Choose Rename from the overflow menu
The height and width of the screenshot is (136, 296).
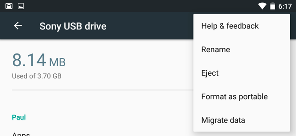click(242, 50)
